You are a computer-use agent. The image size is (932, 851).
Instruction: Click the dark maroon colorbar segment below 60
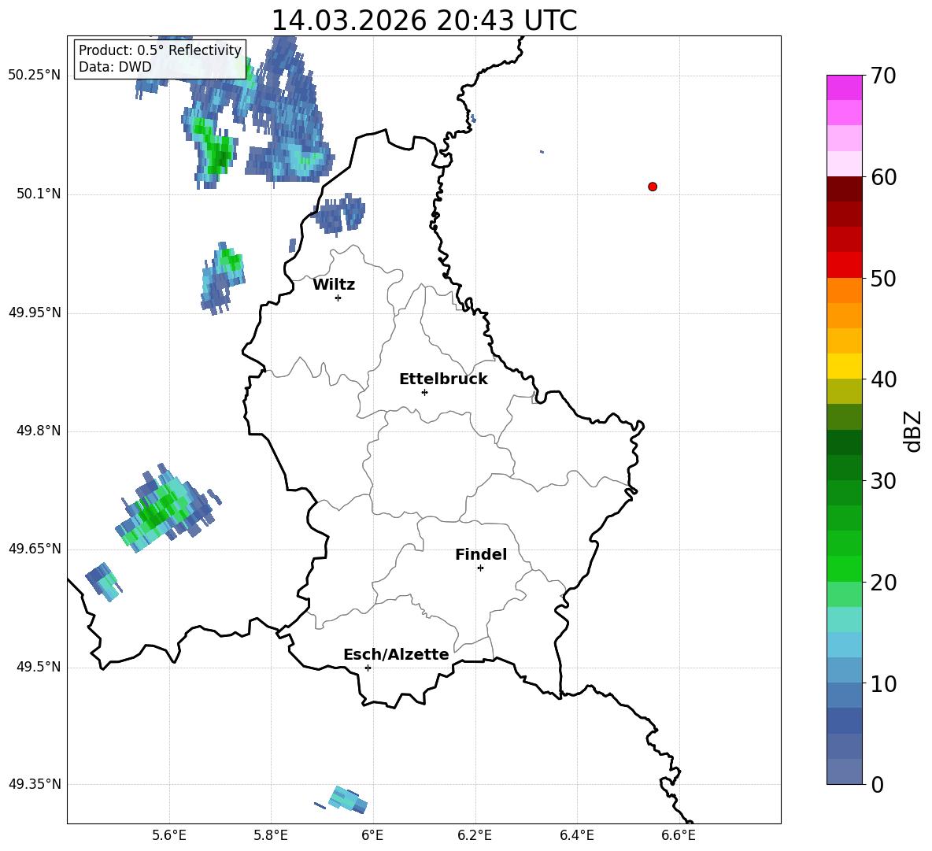[844, 189]
